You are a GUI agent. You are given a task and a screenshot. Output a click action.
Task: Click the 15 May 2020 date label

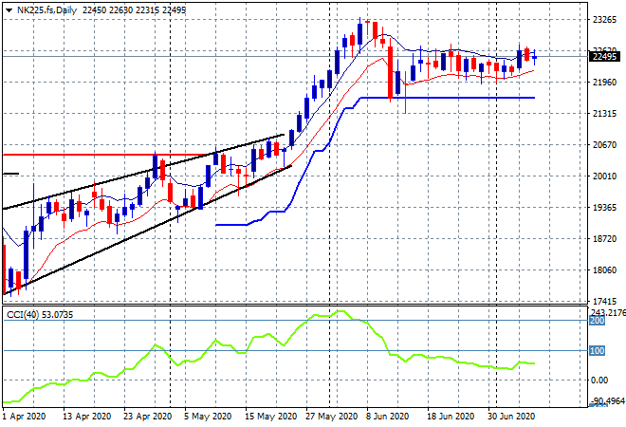tap(269, 416)
